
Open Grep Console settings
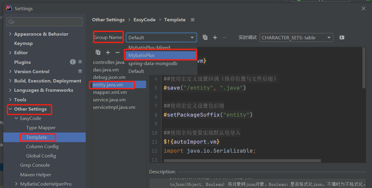[35, 165]
